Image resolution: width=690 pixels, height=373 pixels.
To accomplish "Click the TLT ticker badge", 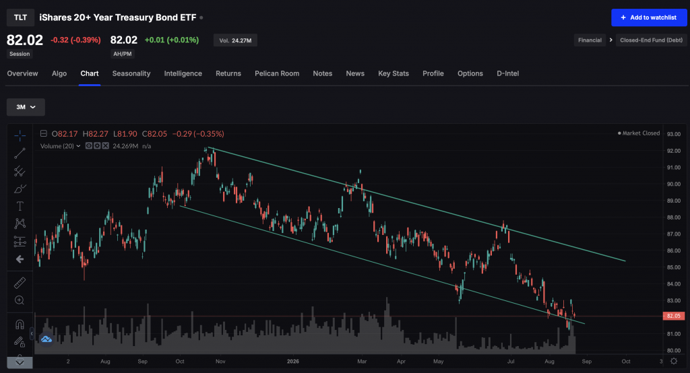I will tap(20, 18).
